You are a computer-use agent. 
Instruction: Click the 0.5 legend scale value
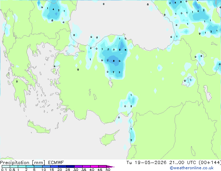click(x=12, y=170)
